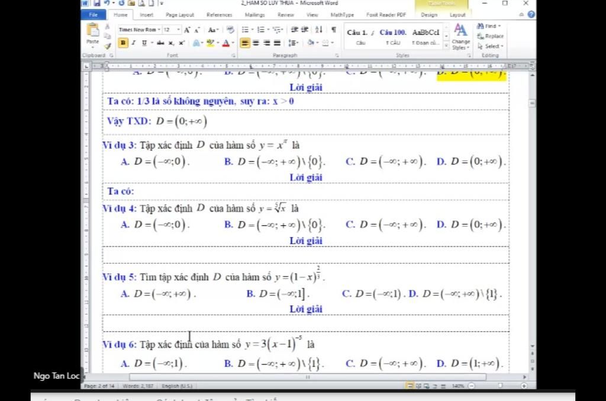Click the Sort A-Z icon

click(x=319, y=30)
